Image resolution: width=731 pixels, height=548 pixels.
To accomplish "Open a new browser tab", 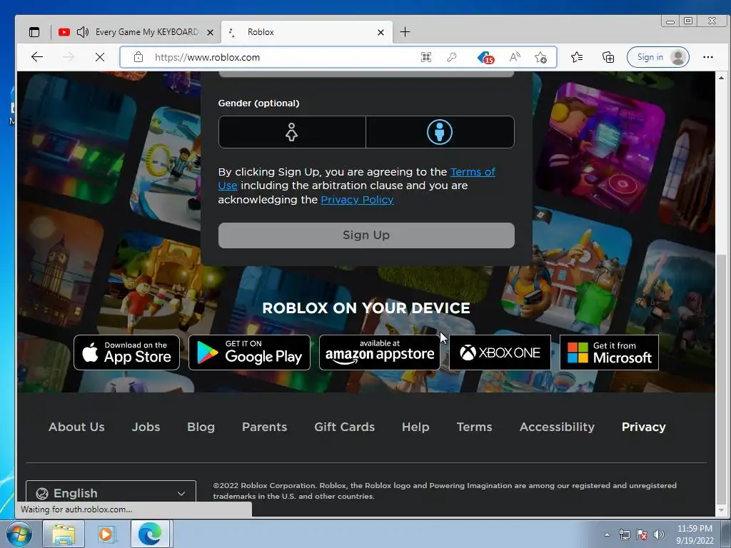I will pos(405,31).
